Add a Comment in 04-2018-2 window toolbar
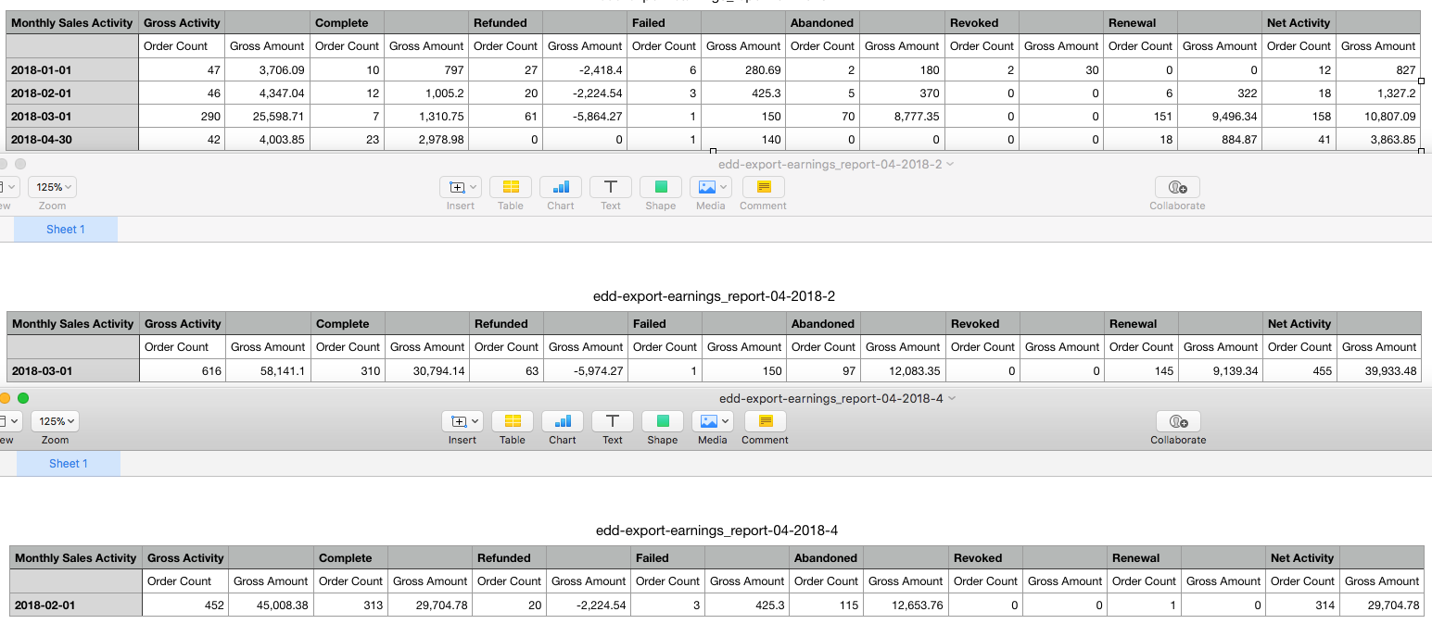The width and height of the screenshot is (1432, 624). point(763,187)
